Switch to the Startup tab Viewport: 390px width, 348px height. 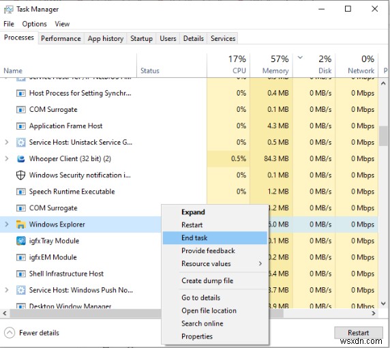coord(142,39)
